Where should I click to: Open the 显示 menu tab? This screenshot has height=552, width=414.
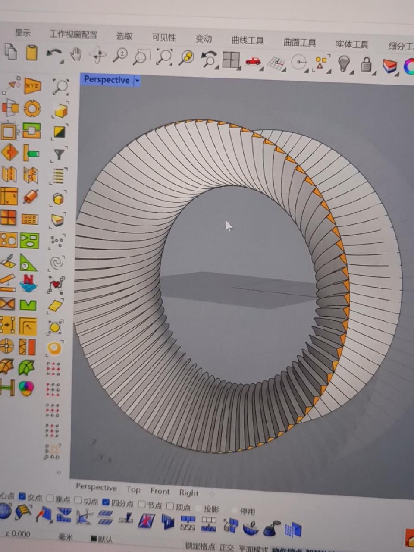[x=23, y=33]
